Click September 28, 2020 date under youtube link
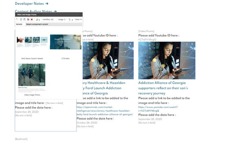The image size is (249, 144). (x=150, y=119)
